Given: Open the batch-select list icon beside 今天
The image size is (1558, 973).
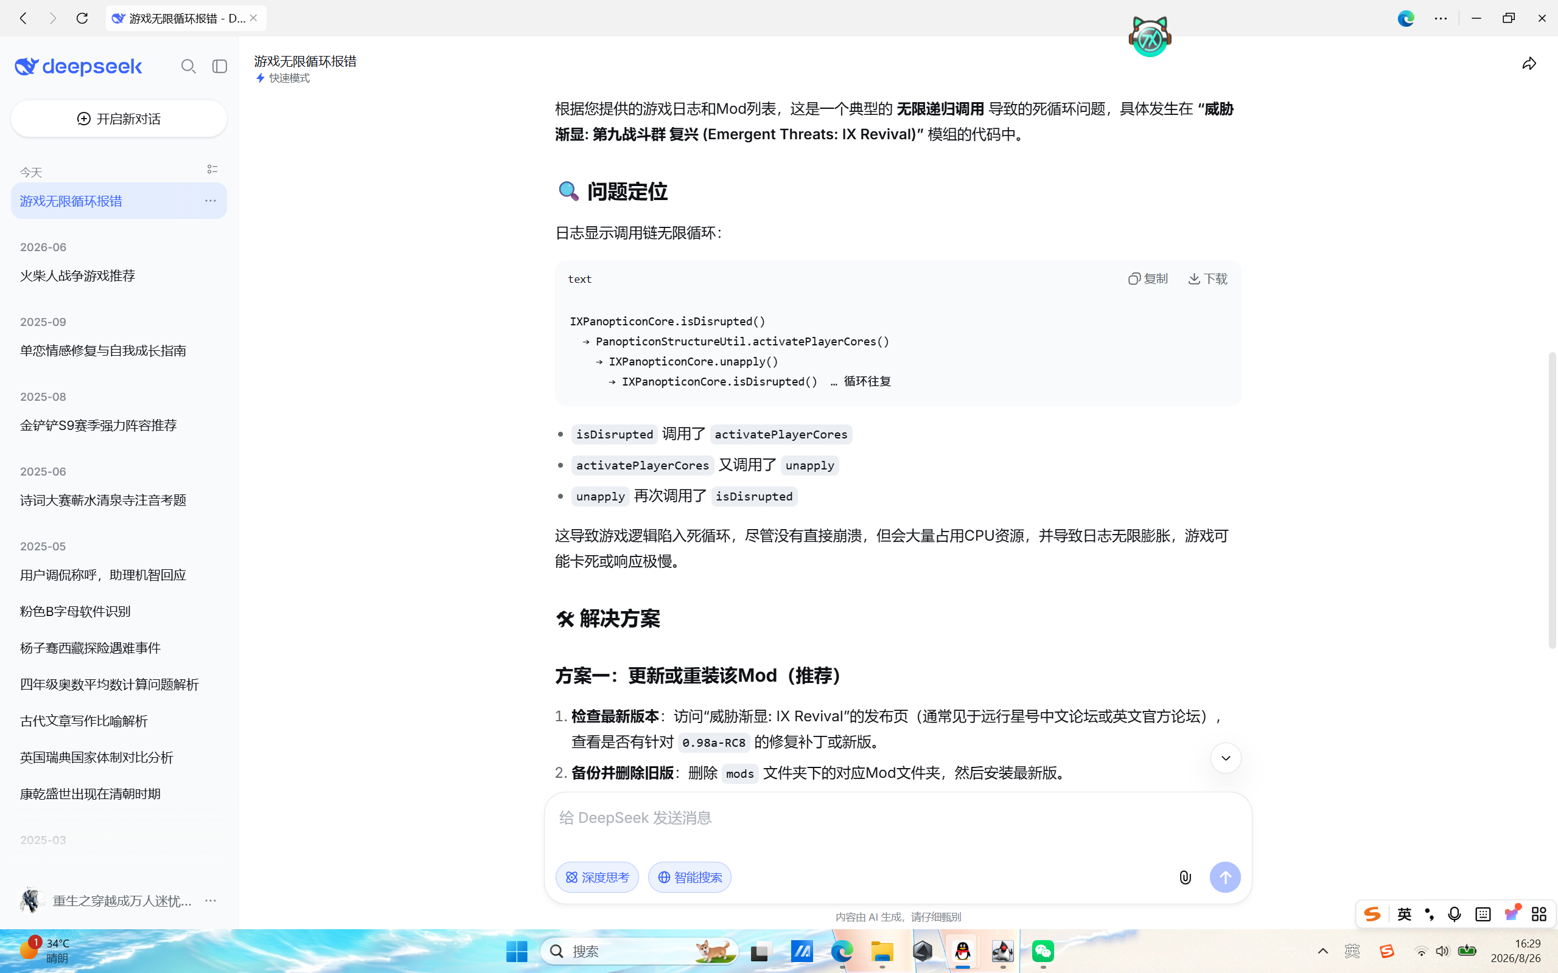Looking at the screenshot, I should pos(212,169).
